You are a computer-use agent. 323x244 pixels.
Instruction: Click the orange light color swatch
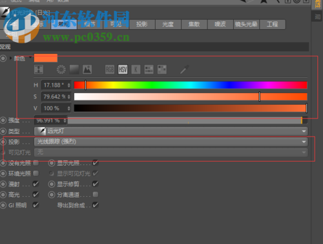46,58
